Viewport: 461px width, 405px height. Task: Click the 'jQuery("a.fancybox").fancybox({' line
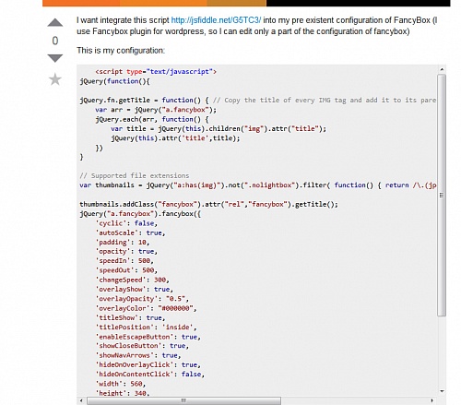coord(140,214)
